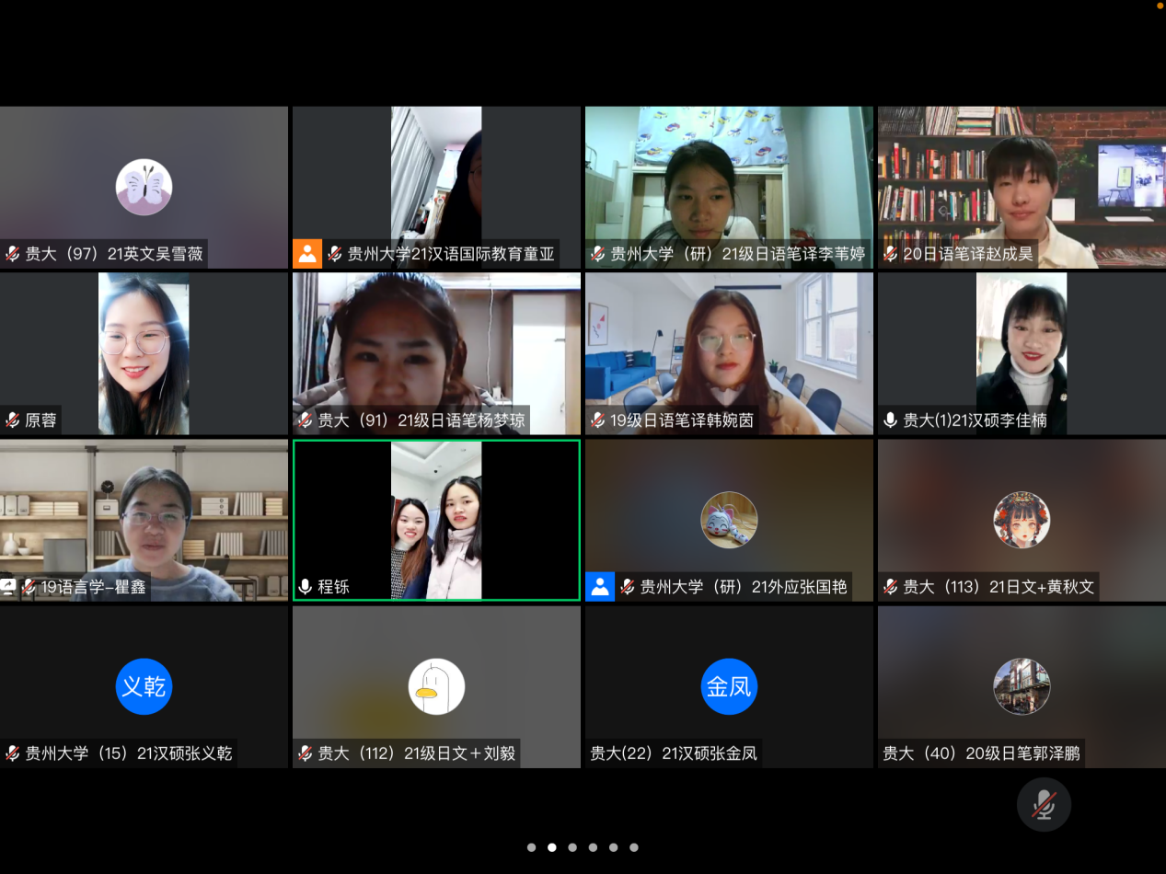The height and width of the screenshot is (874, 1166).
Task: Click name text 贵大(113)21日文+黄秋文
Action: pyautogui.click(x=999, y=586)
